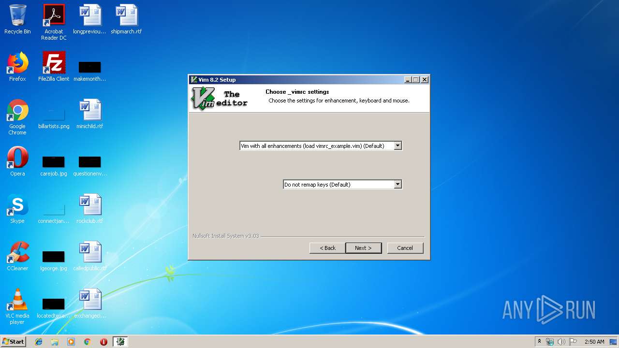
Task: Expand the key remapping dropdown arrow
Action: [398, 184]
